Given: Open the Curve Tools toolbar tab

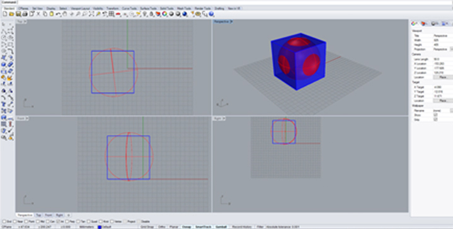Looking at the screenshot, I should click(x=129, y=8).
